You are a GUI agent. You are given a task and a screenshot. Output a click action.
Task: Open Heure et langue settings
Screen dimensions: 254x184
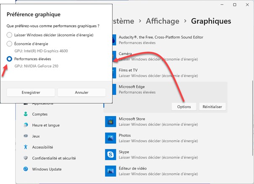click(x=46, y=125)
